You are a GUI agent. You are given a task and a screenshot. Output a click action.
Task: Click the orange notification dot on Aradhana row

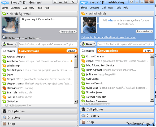tap(71, 61)
